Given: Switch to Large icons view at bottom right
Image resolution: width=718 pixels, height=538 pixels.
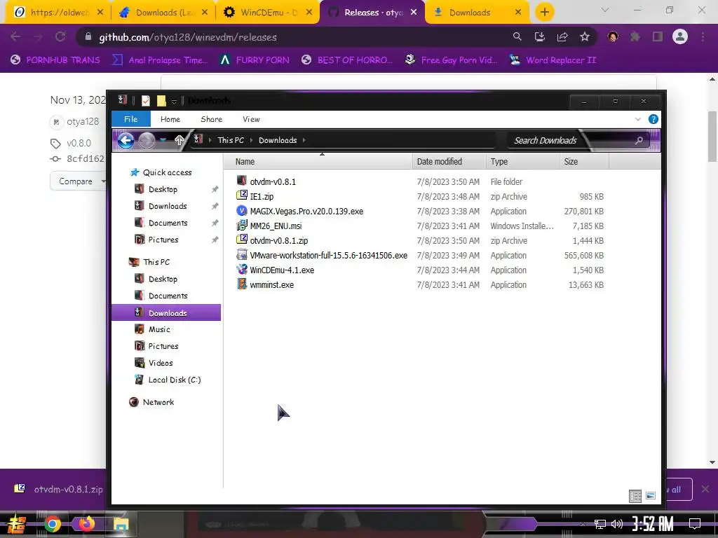Looking at the screenshot, I should 651,496.
